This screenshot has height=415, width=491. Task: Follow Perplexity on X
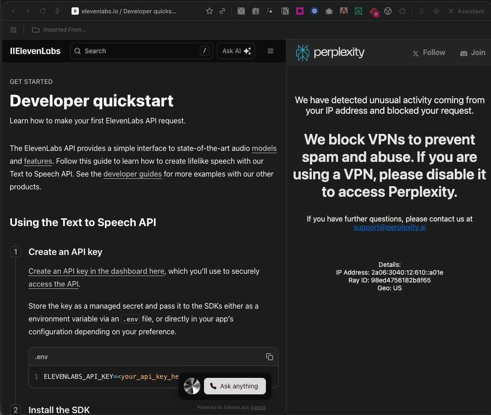tap(429, 53)
